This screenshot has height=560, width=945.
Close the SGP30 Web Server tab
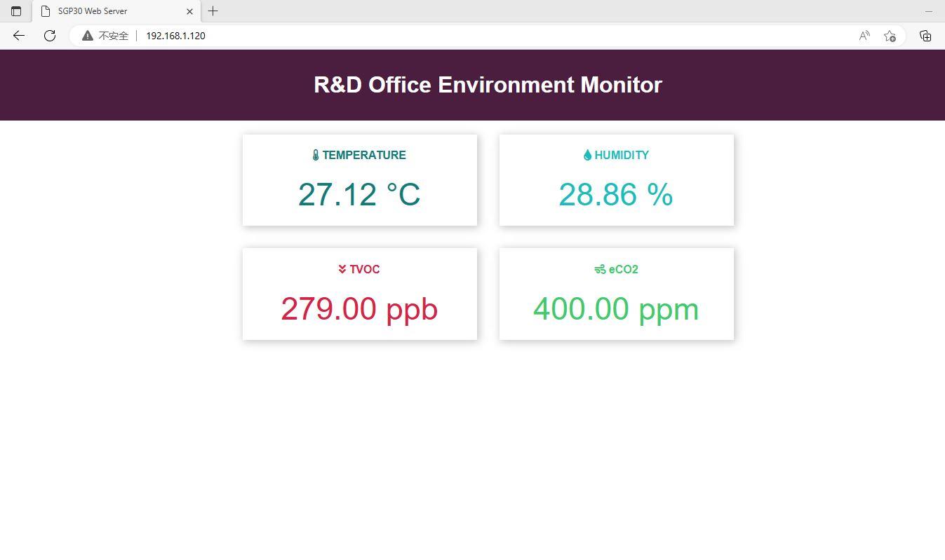point(189,11)
